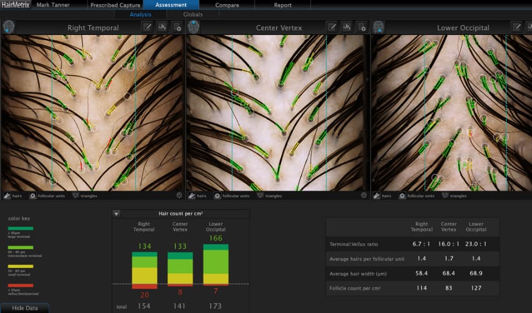This screenshot has width=532, height=313.
Task: Click the image swap icon on Center Vertex
Action: (347, 27)
